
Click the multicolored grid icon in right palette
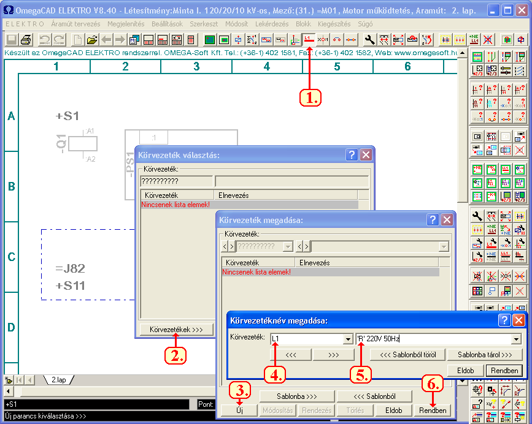pyautogui.click(x=477, y=290)
